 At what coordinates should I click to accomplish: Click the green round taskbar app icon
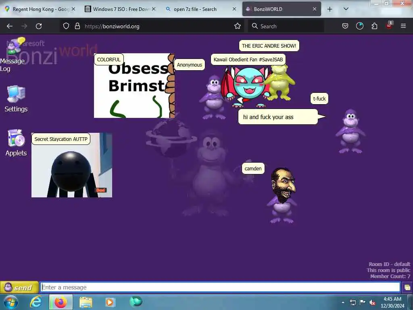(136, 302)
